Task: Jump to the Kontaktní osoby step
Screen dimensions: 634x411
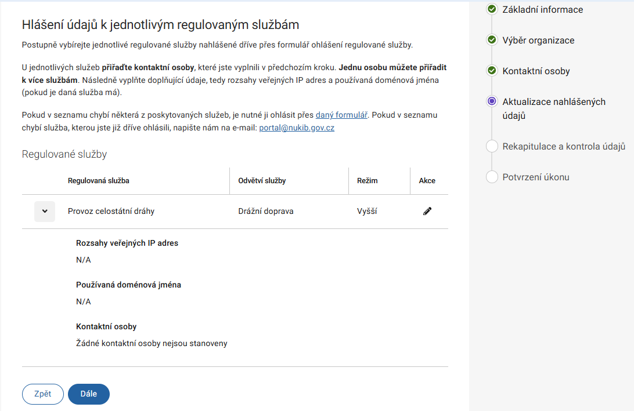Action: (536, 71)
